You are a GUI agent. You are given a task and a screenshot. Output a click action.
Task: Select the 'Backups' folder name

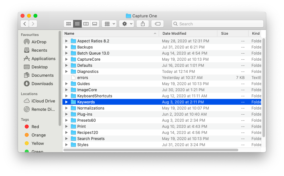coord(85,47)
